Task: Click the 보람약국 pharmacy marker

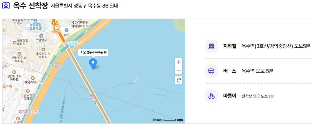Action: pyautogui.click(x=41, y=36)
